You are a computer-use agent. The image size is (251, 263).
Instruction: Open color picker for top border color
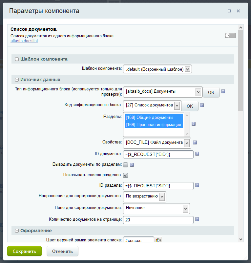(158, 240)
